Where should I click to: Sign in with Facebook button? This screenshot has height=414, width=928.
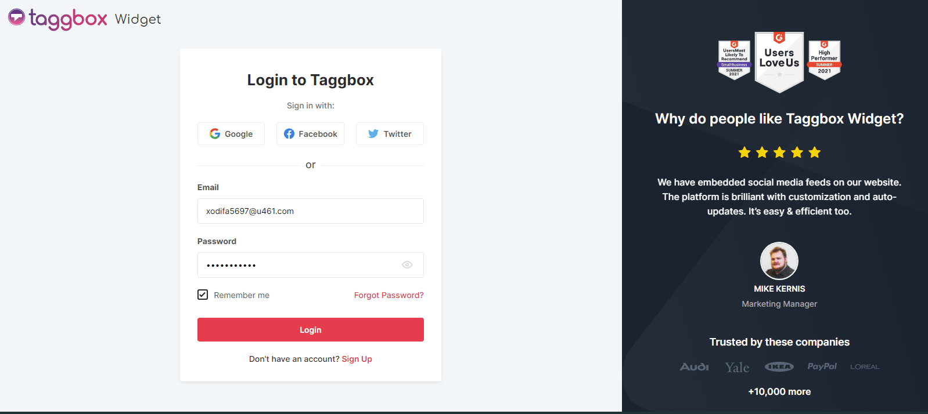[x=310, y=134]
